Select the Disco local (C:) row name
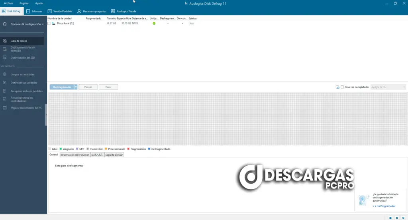 tap(65, 24)
